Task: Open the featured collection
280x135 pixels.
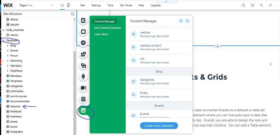Action: [x=15, y=107]
